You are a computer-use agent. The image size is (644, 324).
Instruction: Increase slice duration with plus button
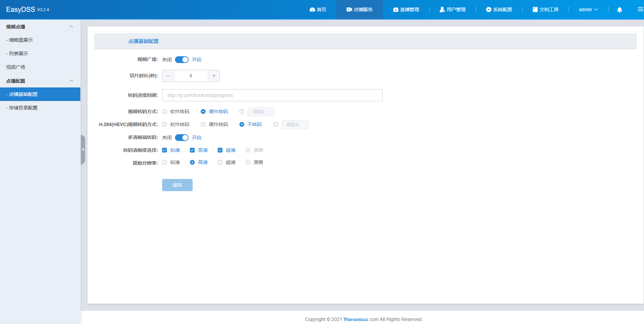point(214,76)
